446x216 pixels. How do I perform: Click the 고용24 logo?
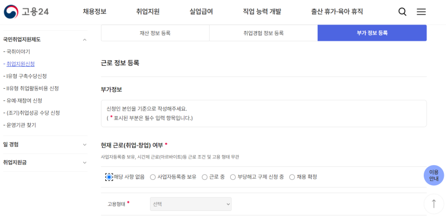[26, 12]
